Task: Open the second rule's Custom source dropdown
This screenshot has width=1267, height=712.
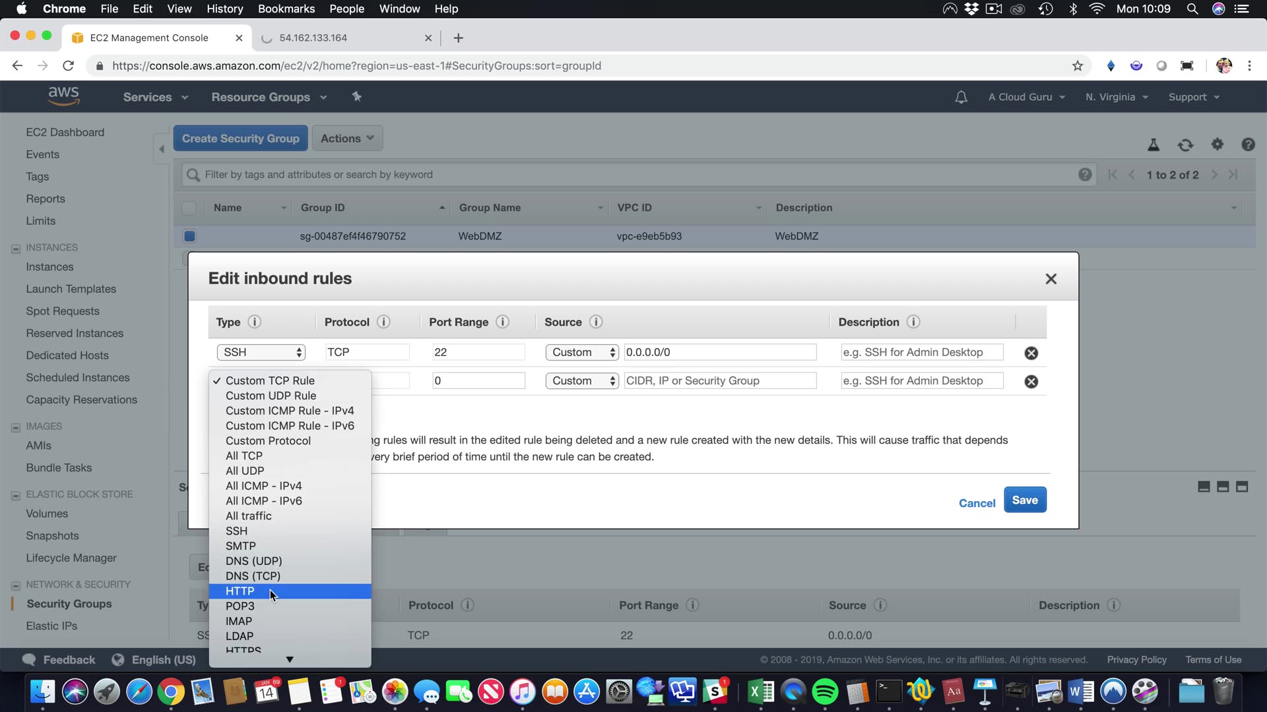Action: [581, 380]
